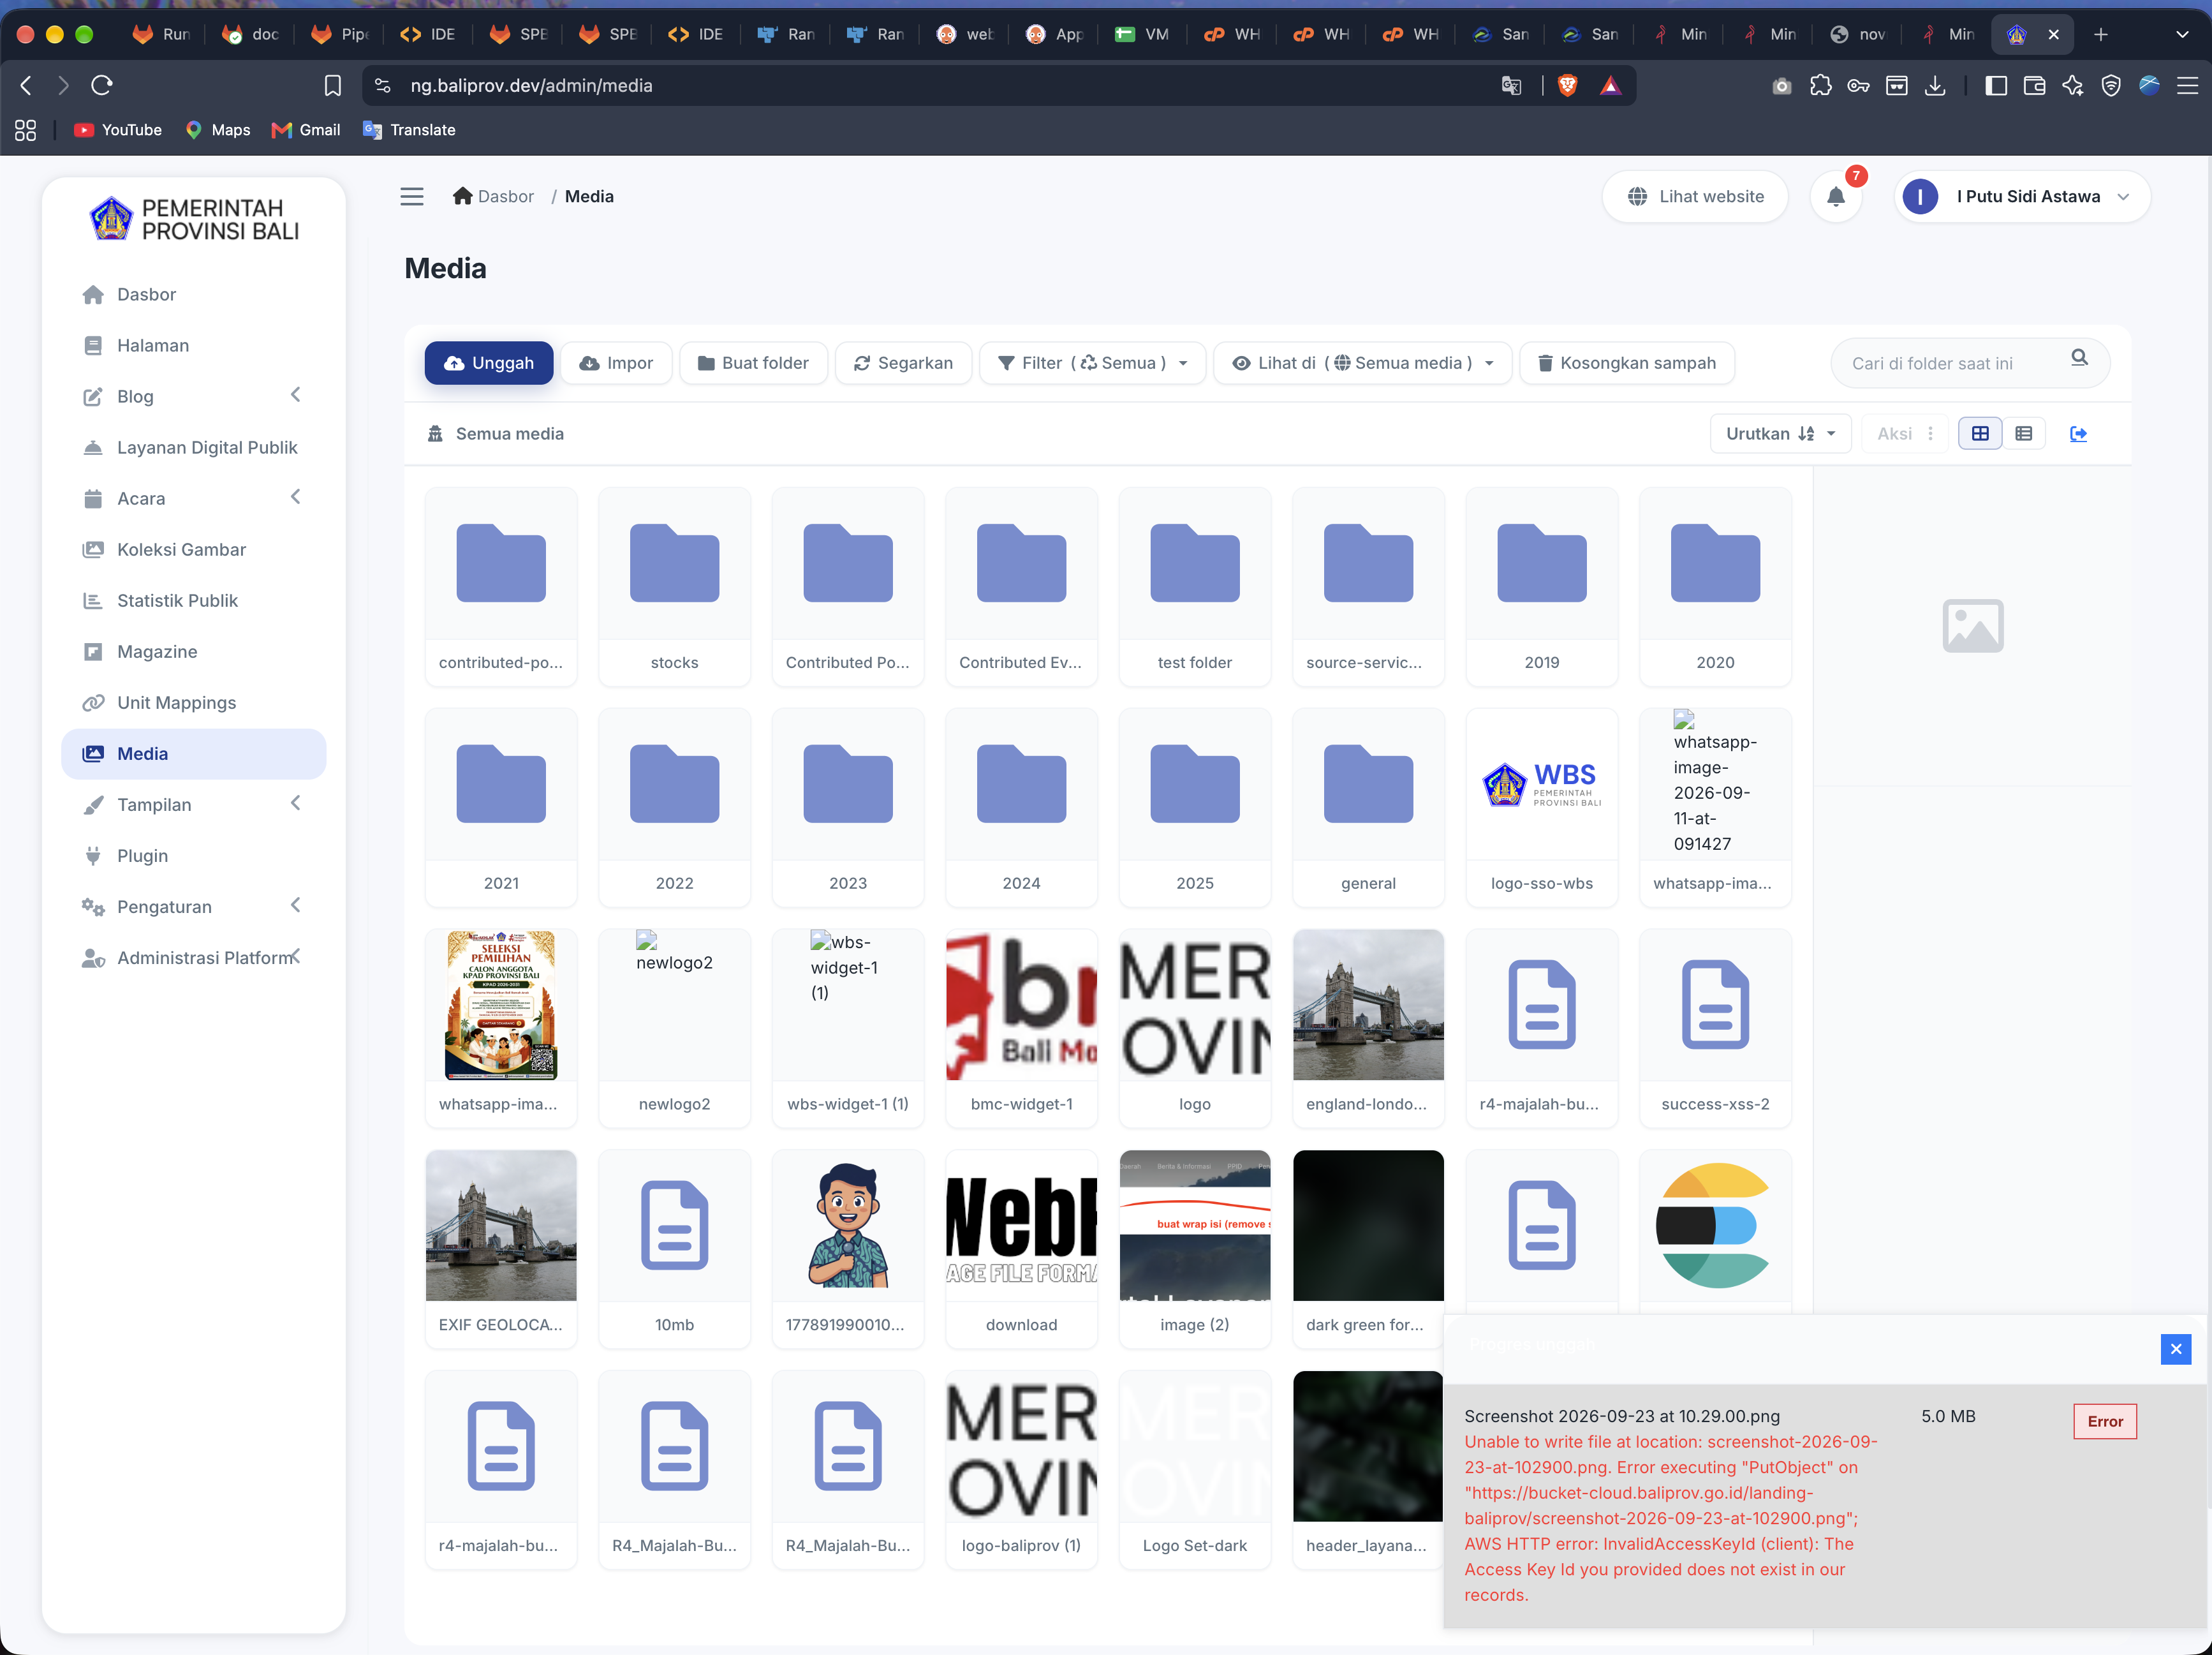Click the search magnifier icon
The width and height of the screenshot is (2212, 1655).
click(2079, 358)
